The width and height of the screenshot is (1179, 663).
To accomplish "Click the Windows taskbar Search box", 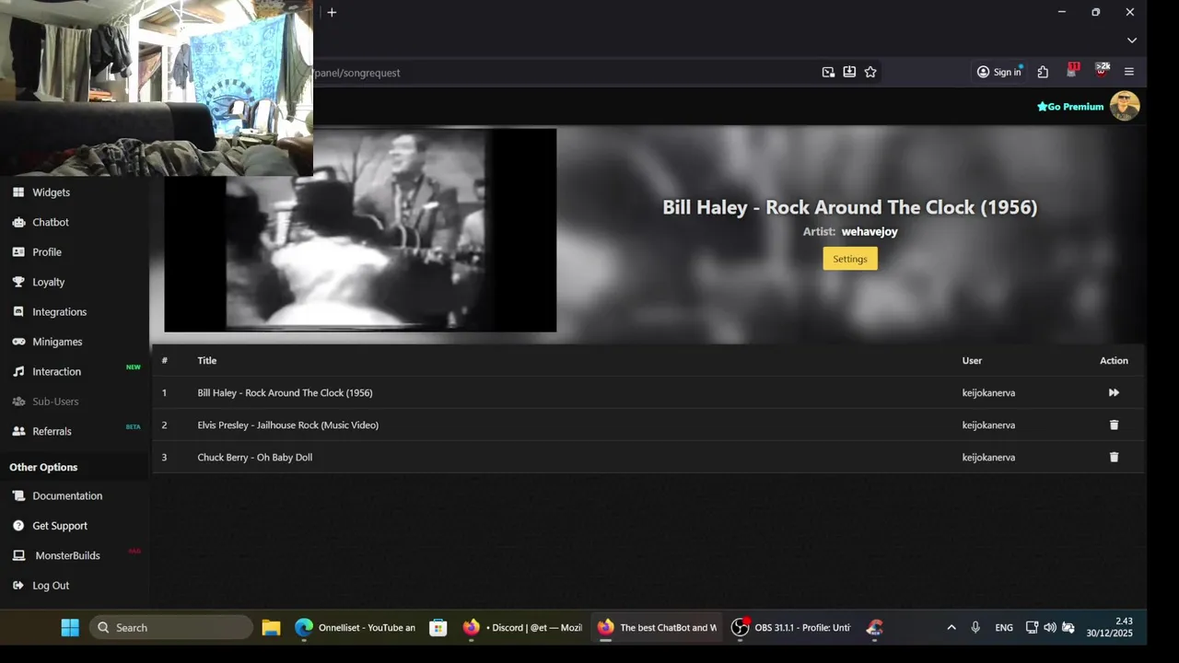I will point(171,627).
